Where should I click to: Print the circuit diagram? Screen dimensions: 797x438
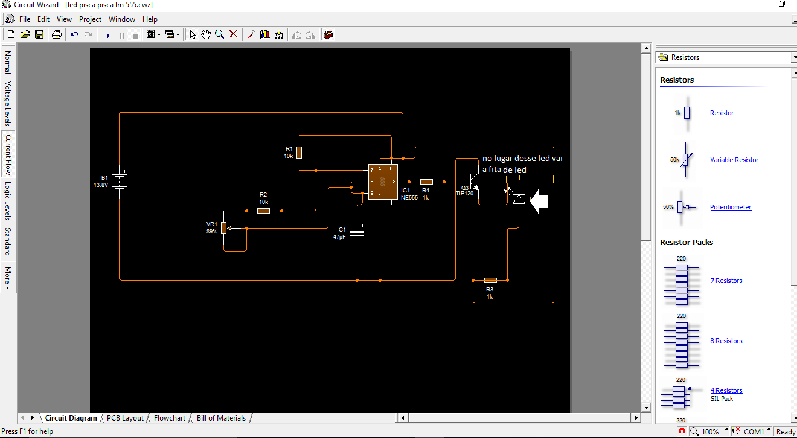[57, 34]
